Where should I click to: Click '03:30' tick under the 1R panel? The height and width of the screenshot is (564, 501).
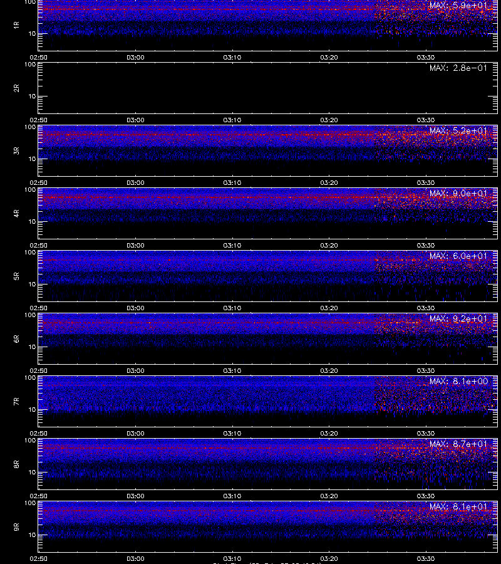[426, 57]
